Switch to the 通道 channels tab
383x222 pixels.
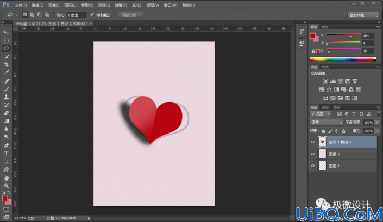coord(325,107)
